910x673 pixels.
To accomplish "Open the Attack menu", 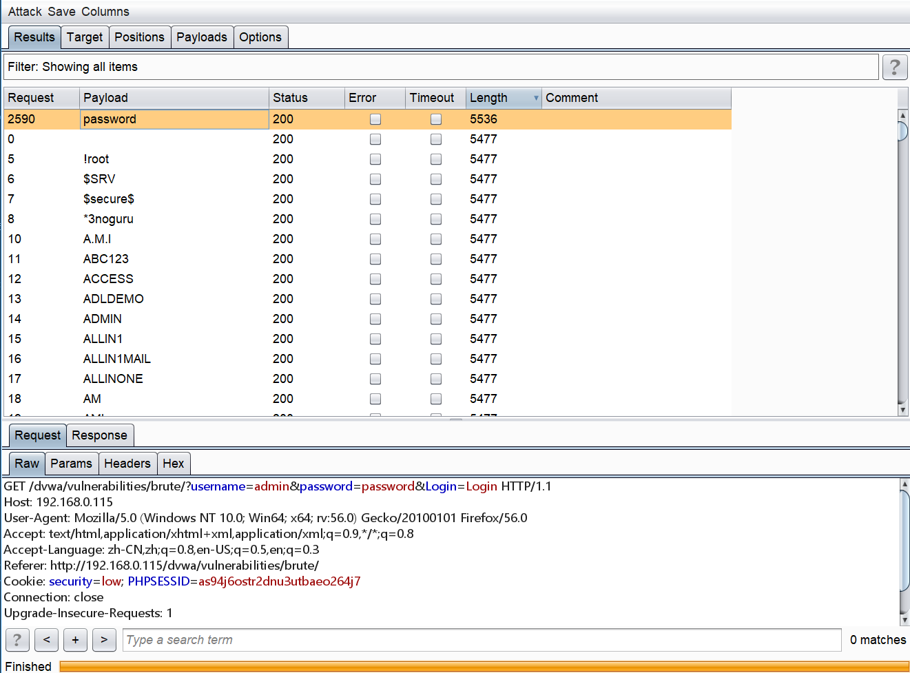I will tap(25, 12).
